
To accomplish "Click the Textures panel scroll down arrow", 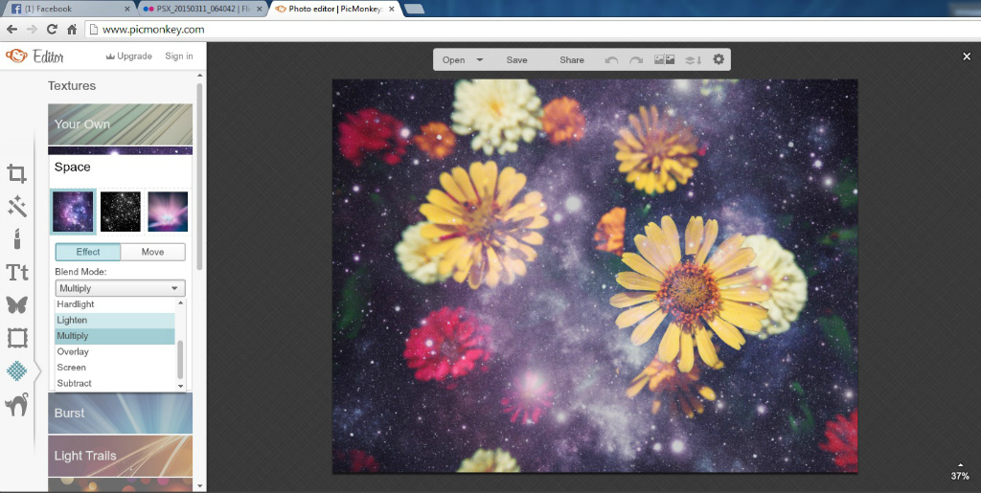I will pos(200,485).
